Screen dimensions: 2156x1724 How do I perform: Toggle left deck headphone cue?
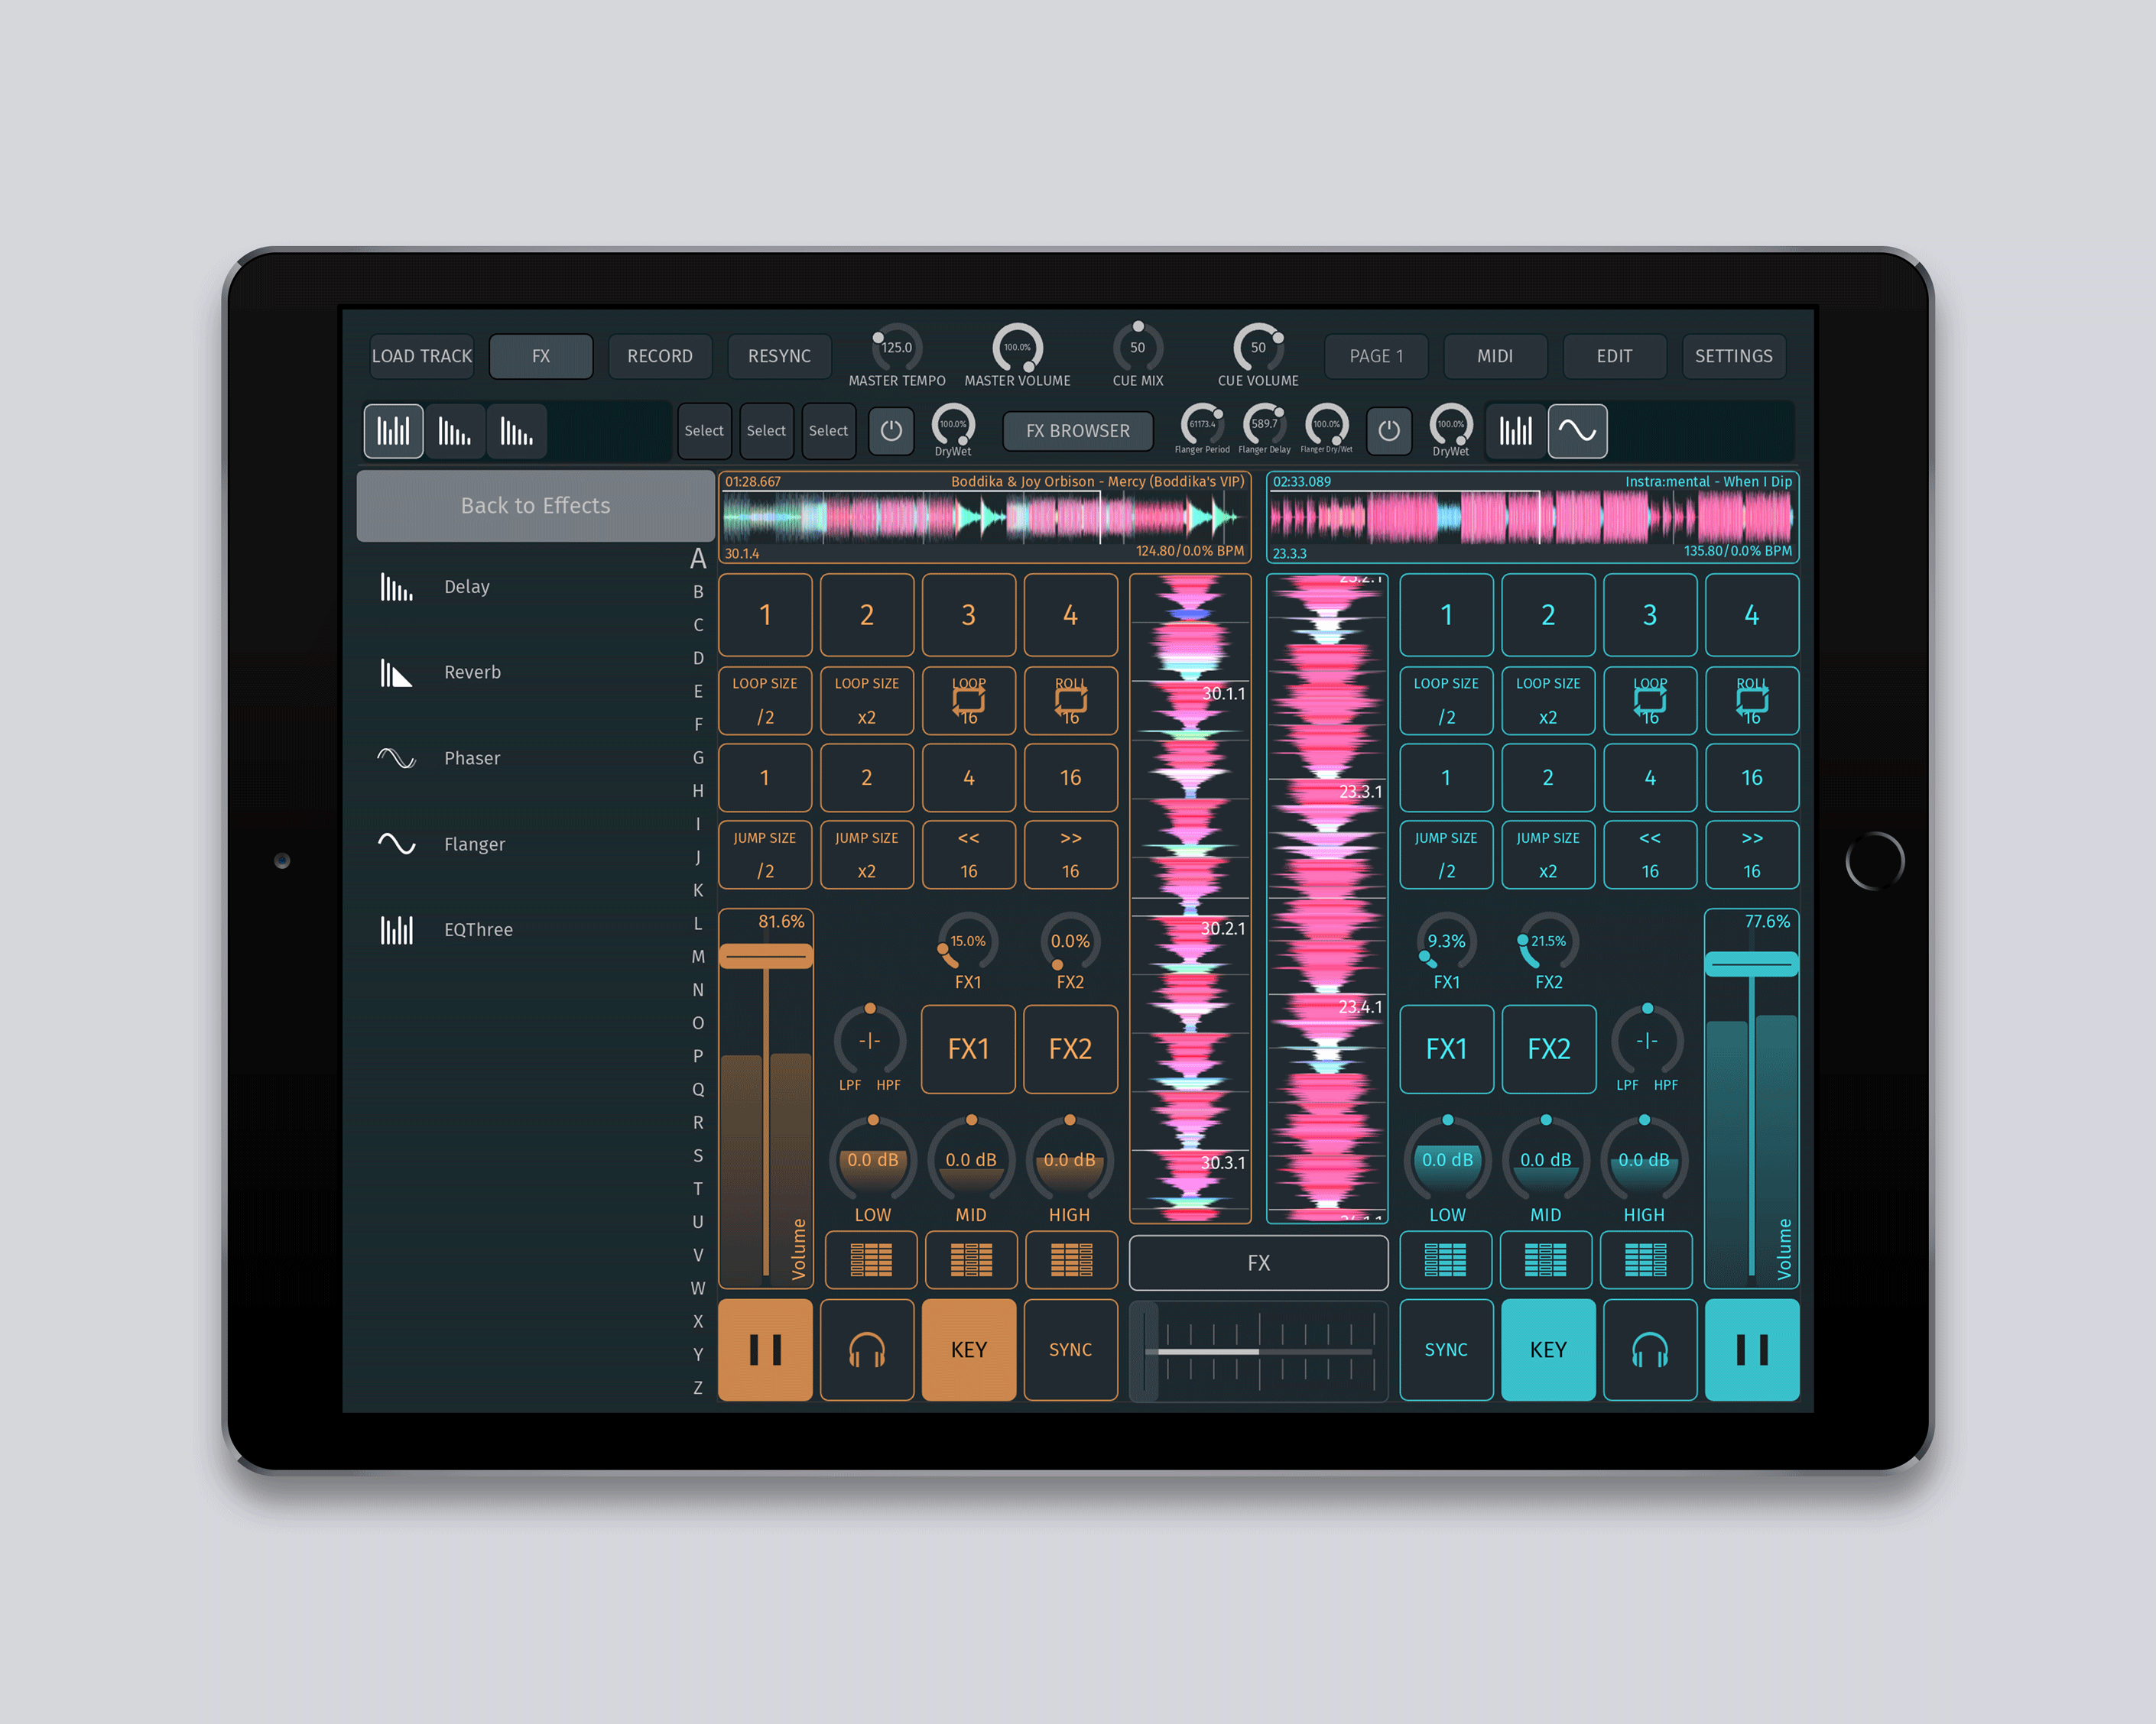[867, 1350]
